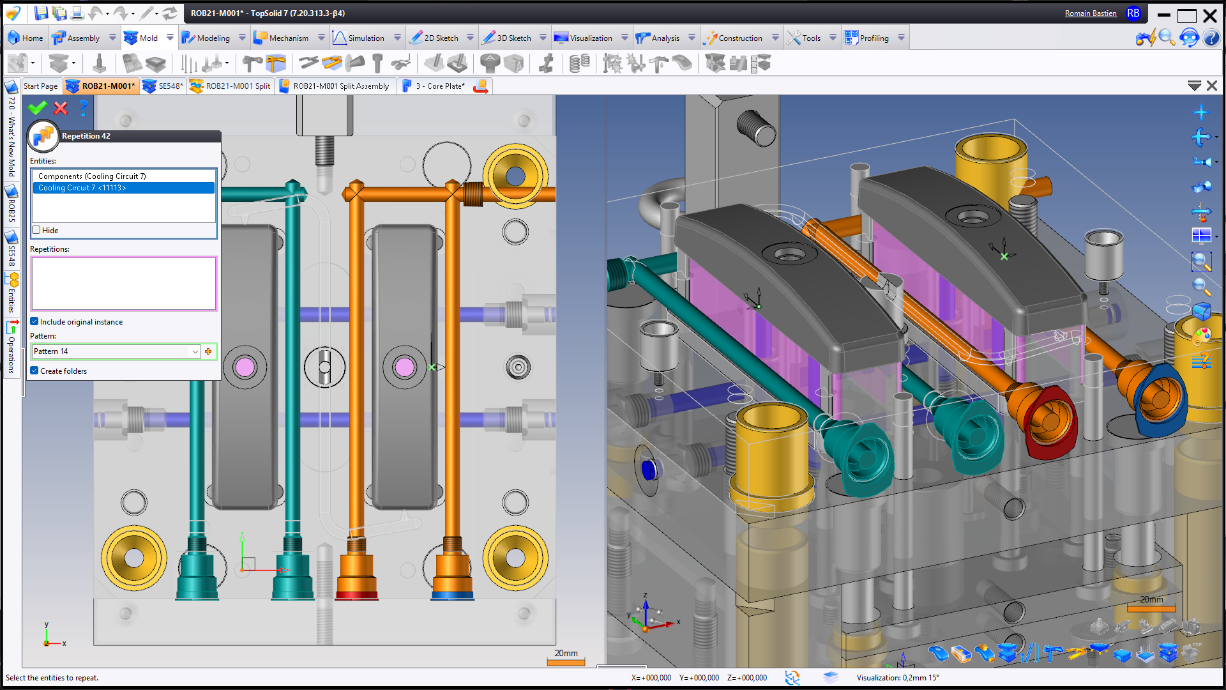Expand the Mold tab dropdown arrow
The height and width of the screenshot is (690, 1226).
pos(170,38)
